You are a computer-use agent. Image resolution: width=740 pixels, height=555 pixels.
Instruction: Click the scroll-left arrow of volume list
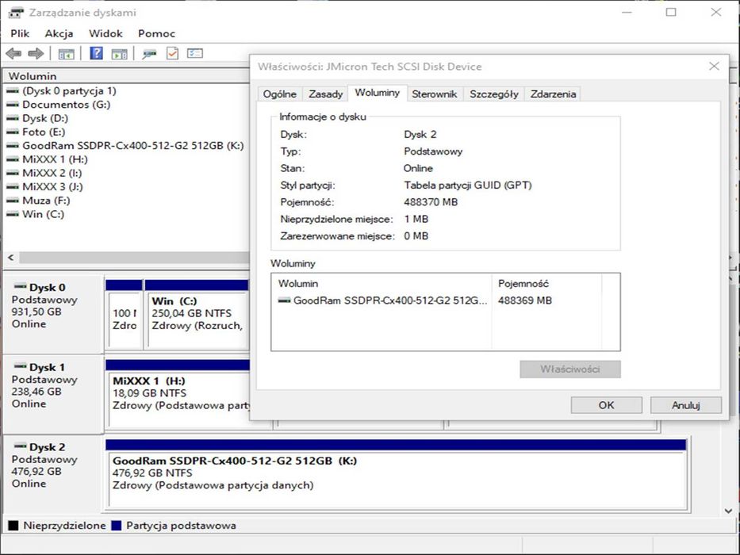click(x=11, y=258)
